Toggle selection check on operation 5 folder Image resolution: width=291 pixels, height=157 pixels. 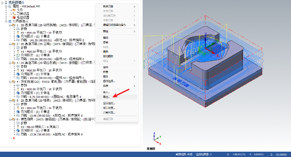coord(14,101)
